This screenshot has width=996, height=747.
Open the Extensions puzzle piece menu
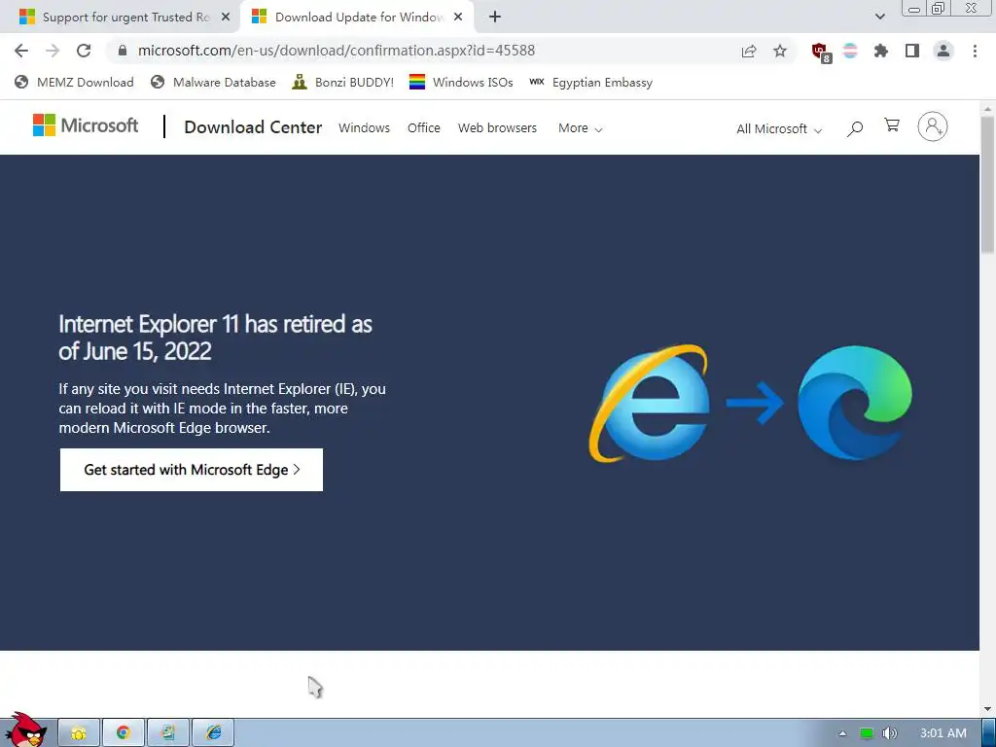coord(881,51)
